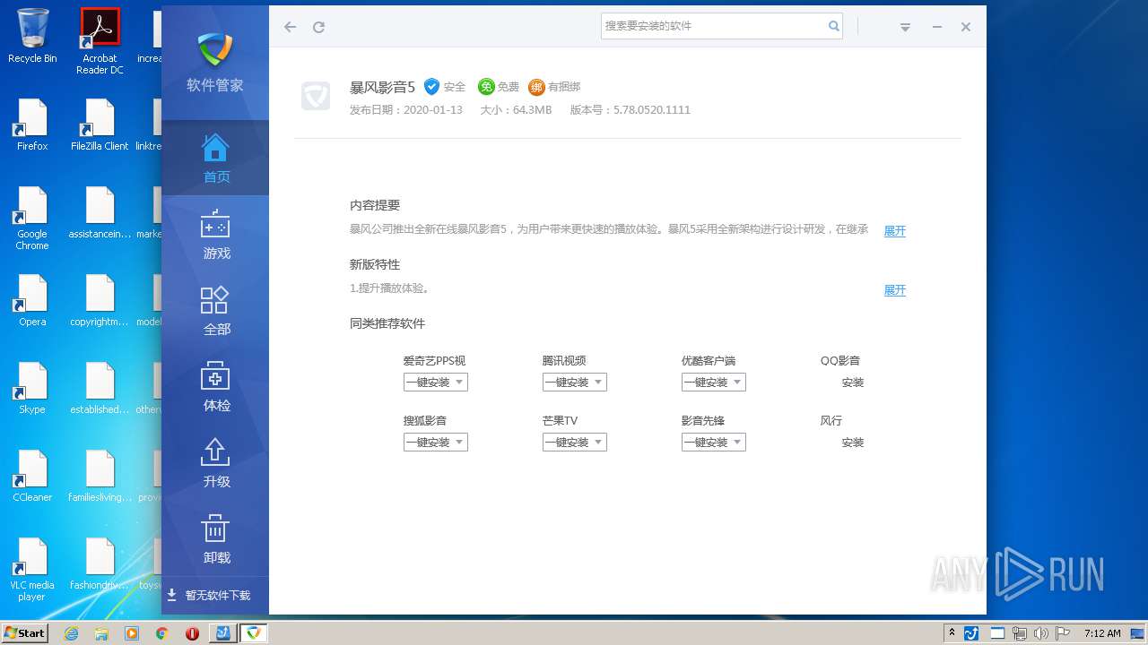Click the 软件管家 shield logo
The image size is (1148, 645).
coord(215,49)
